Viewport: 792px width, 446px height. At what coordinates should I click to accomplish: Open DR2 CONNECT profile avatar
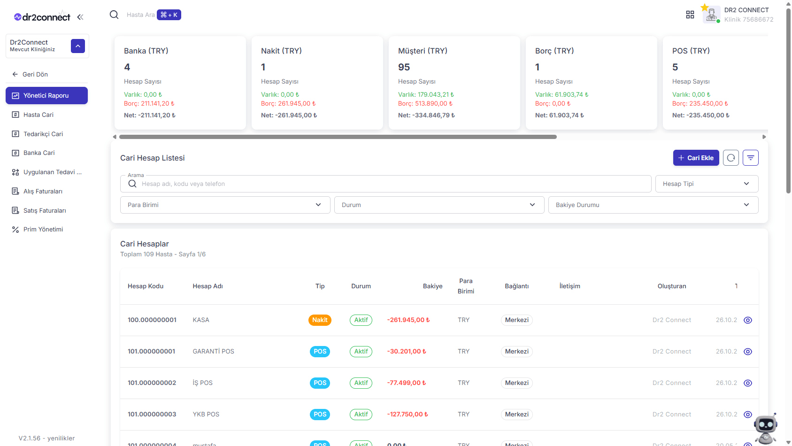point(711,14)
